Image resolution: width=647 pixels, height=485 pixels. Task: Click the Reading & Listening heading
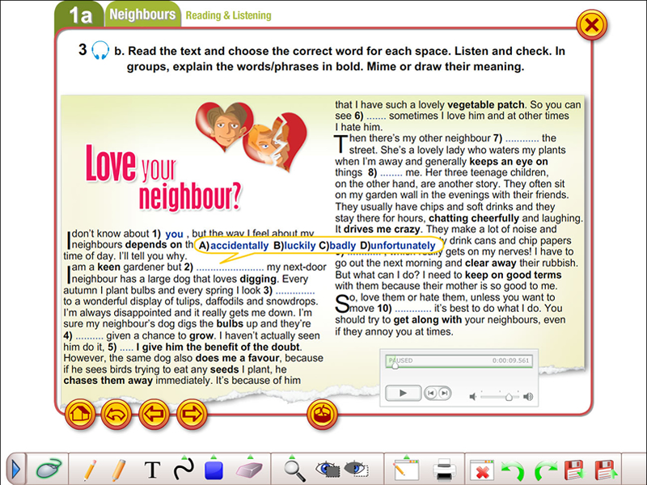pos(228,15)
